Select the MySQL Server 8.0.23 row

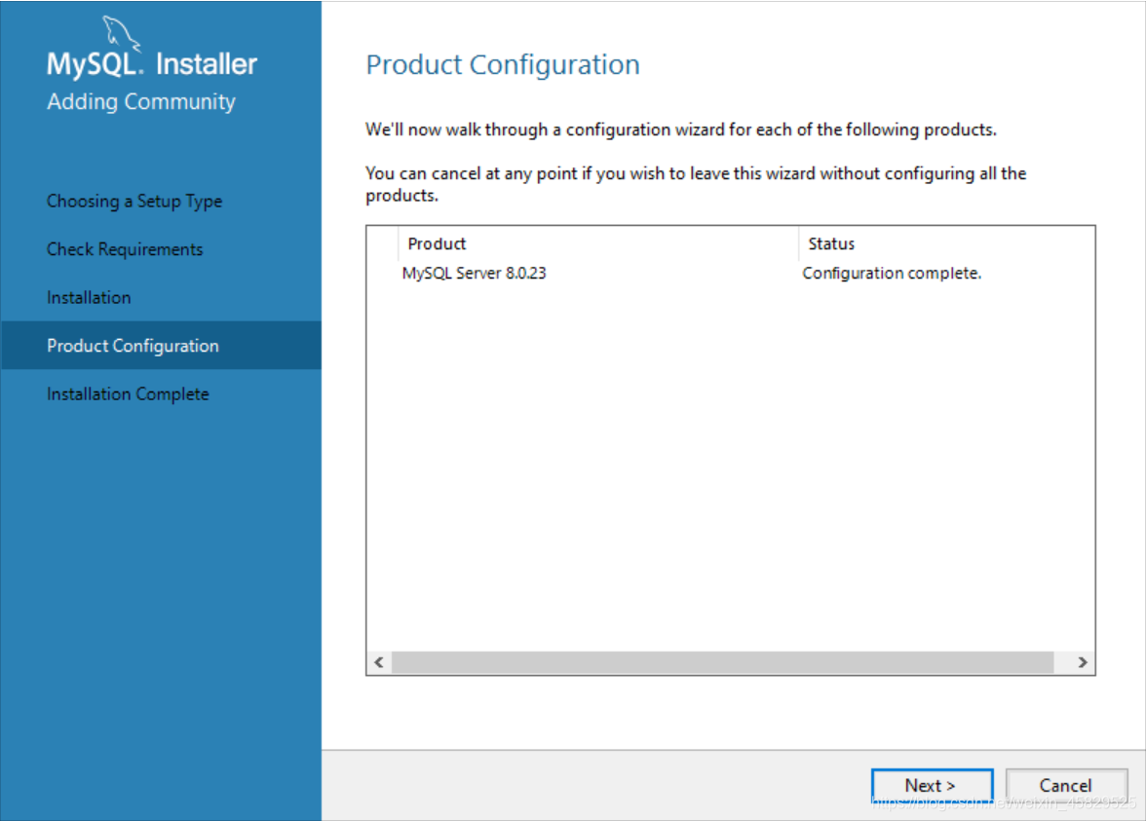[730, 273]
